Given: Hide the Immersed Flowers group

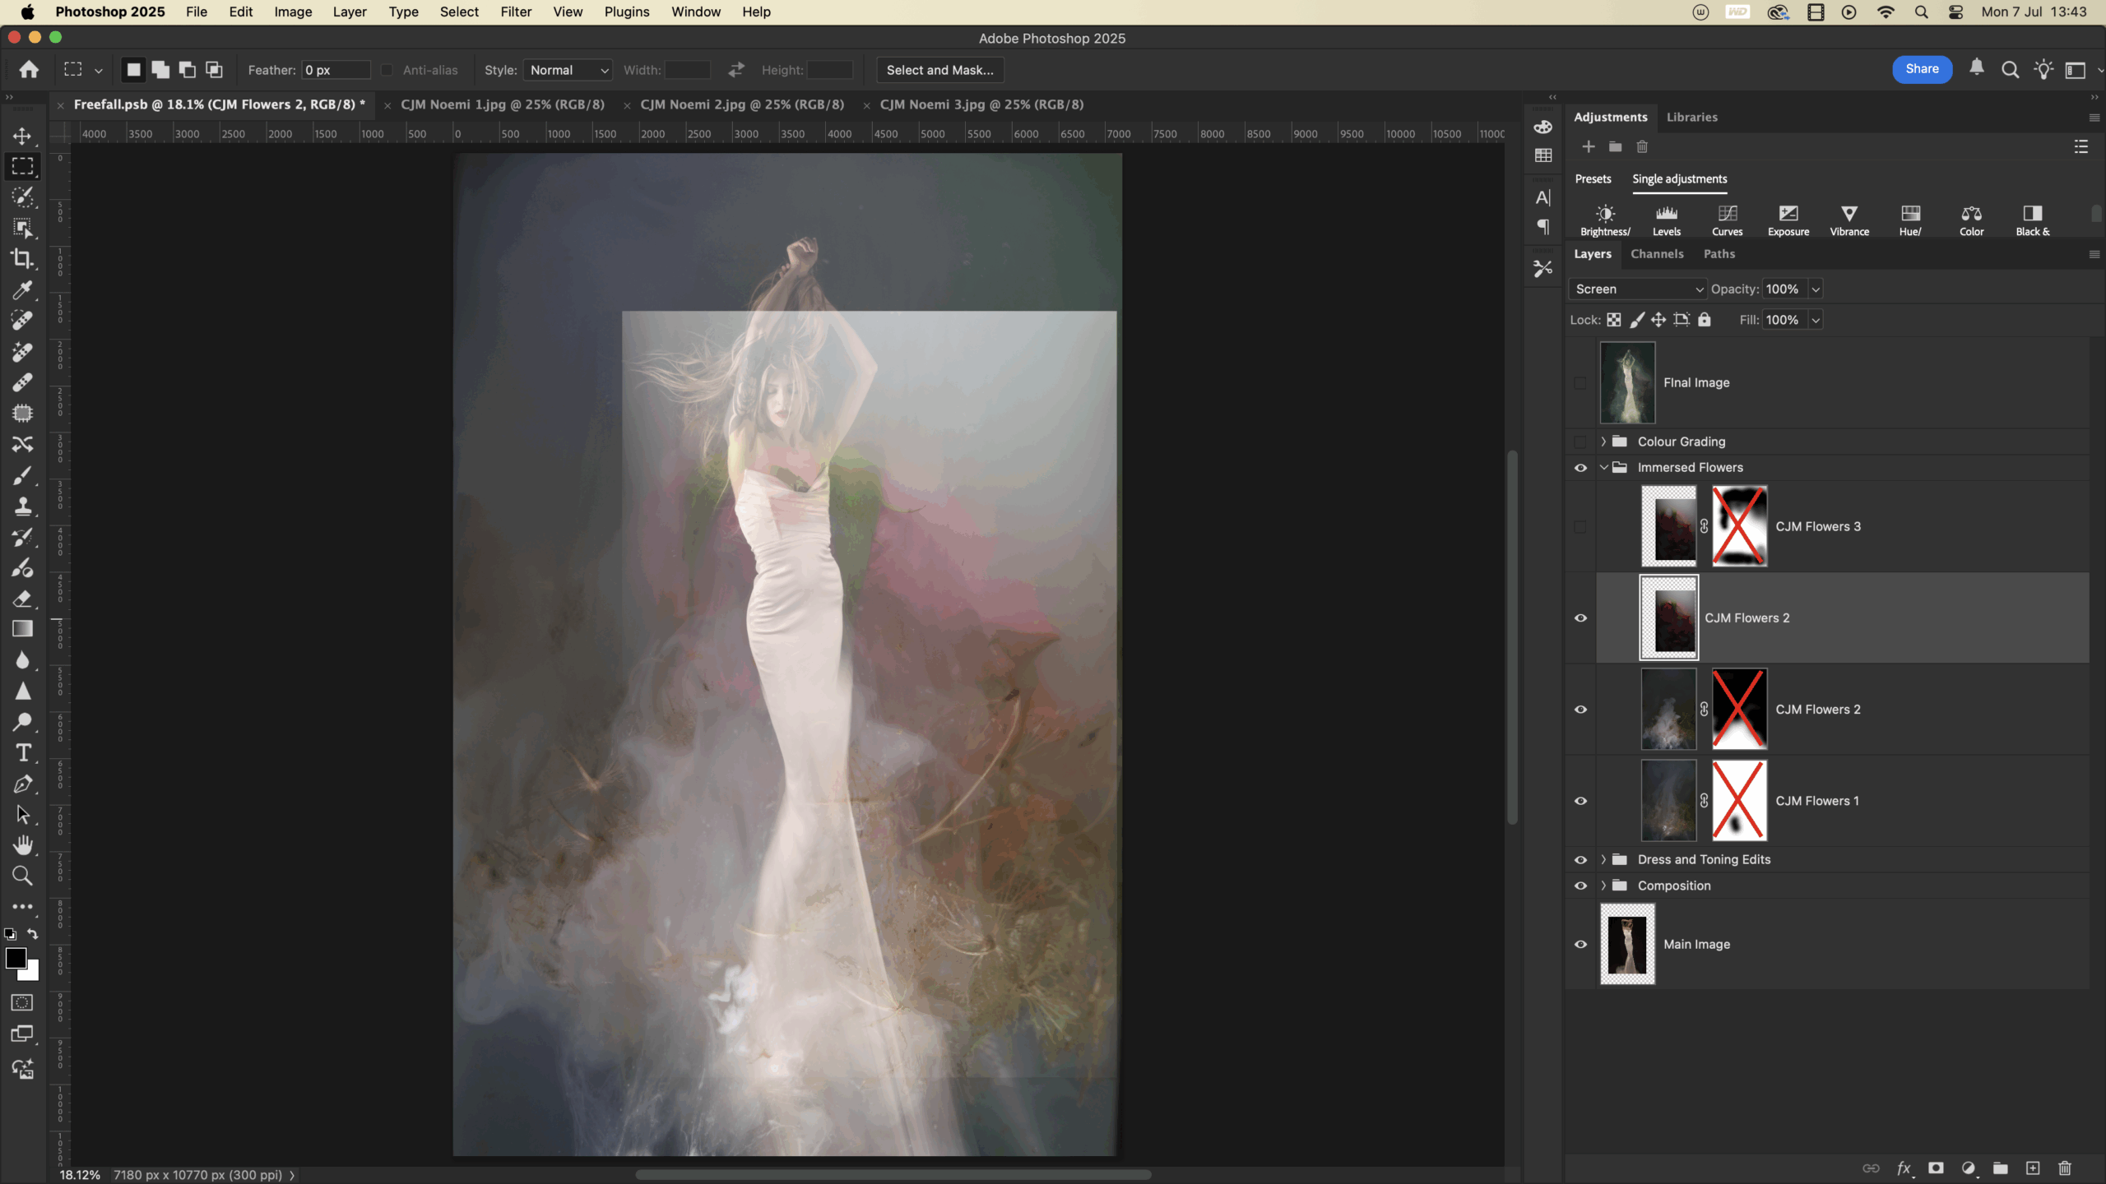Looking at the screenshot, I should click(x=1580, y=468).
